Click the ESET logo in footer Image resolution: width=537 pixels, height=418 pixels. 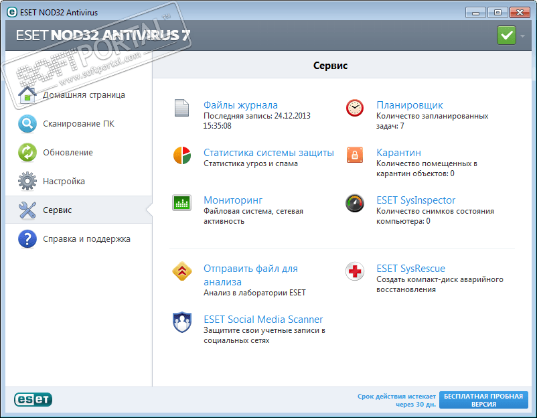tap(33, 399)
